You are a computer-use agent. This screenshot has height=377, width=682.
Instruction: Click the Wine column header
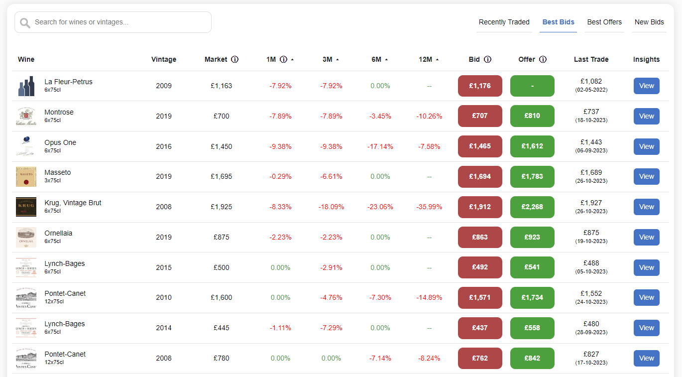point(26,59)
